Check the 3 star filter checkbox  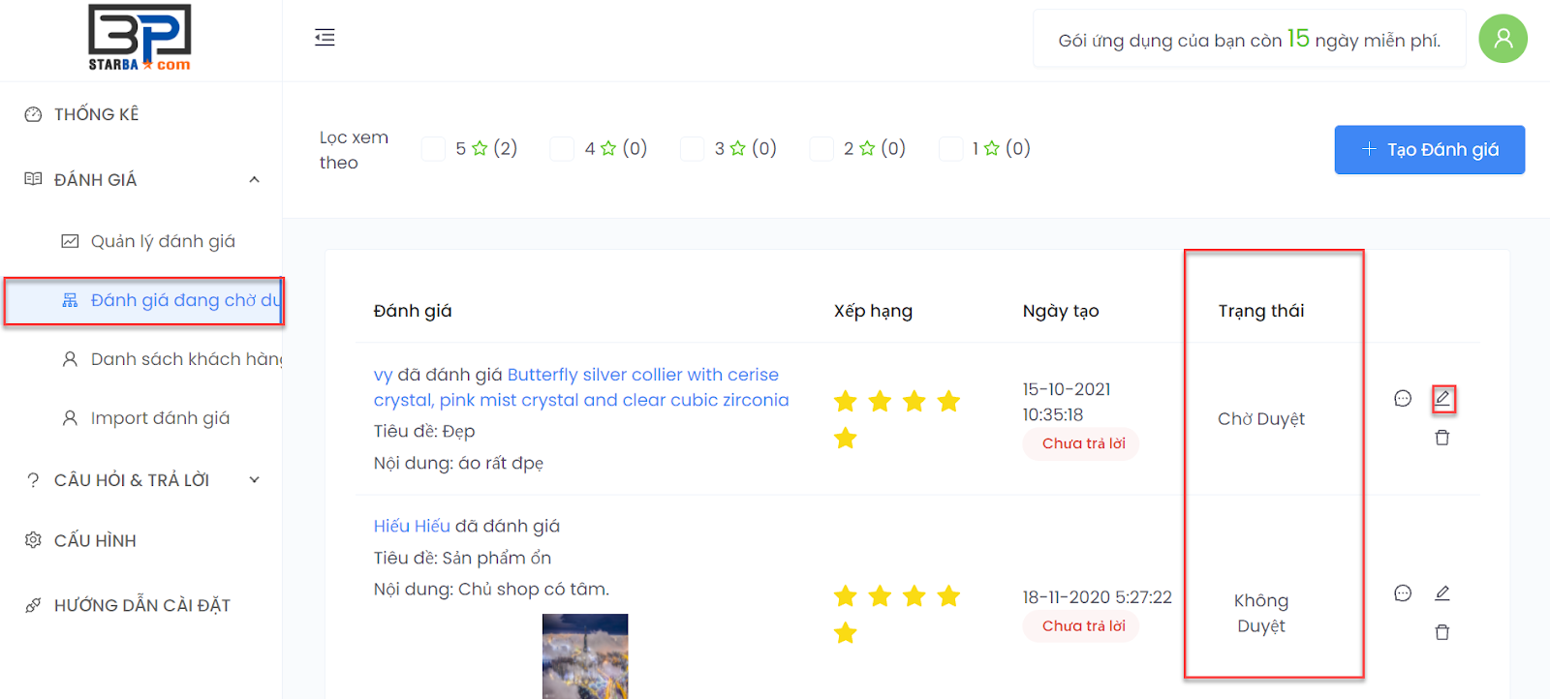(x=692, y=149)
